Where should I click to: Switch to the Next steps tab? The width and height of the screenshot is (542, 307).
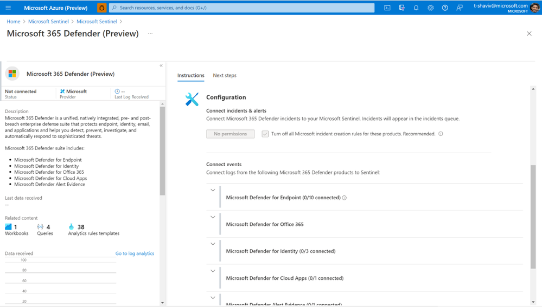tap(225, 75)
